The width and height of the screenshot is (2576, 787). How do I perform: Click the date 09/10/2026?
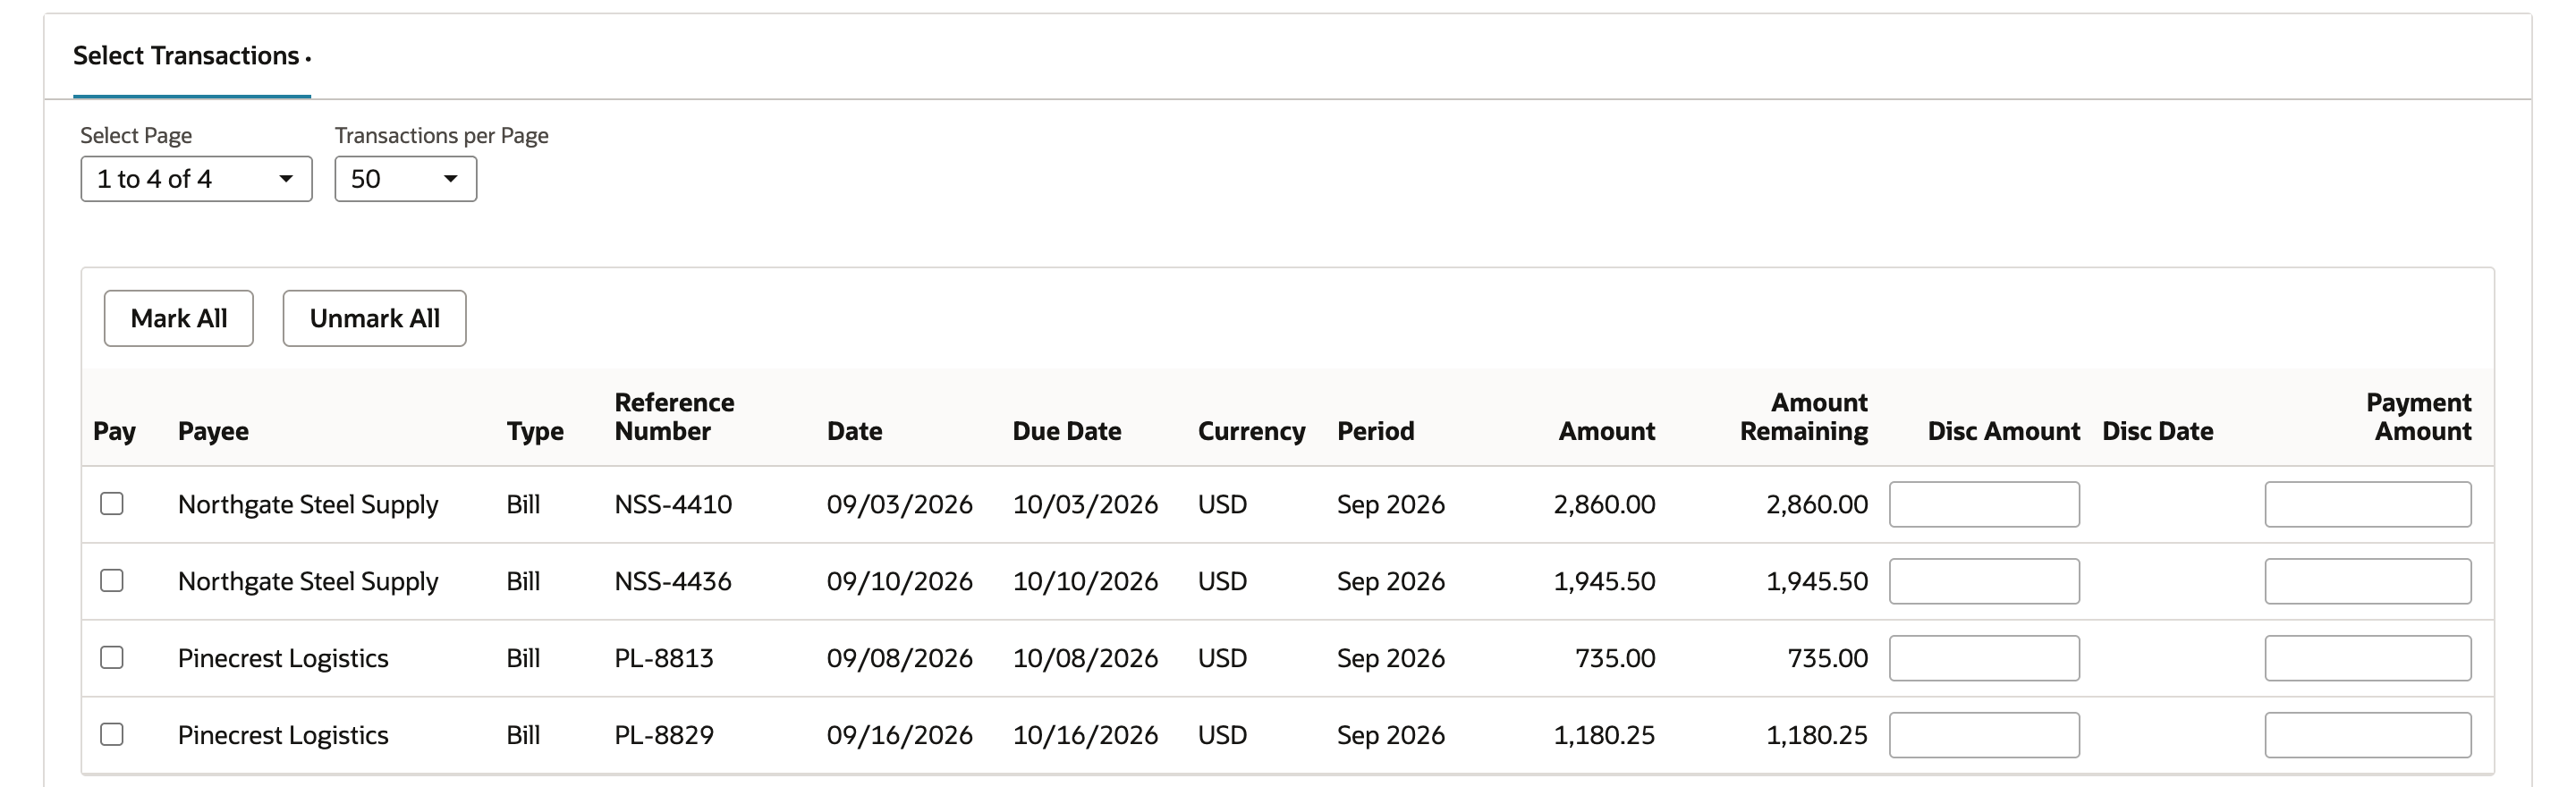(899, 581)
